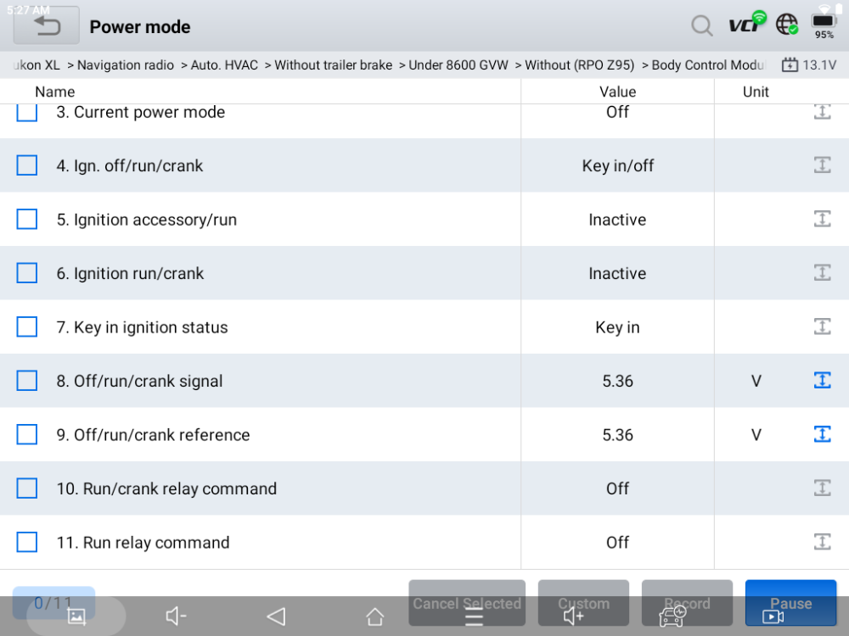This screenshot has height=636, width=849.
Task: Click the Pause button
Action: (x=790, y=603)
